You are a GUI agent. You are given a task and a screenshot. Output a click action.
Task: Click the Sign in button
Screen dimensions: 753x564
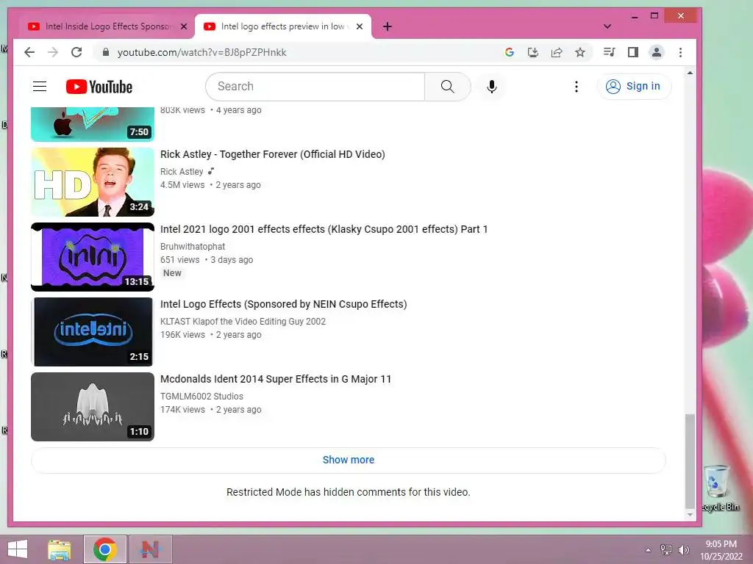pyautogui.click(x=634, y=87)
